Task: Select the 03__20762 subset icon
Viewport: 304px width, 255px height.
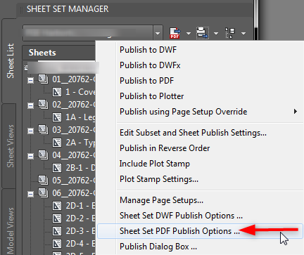Action: point(43,130)
